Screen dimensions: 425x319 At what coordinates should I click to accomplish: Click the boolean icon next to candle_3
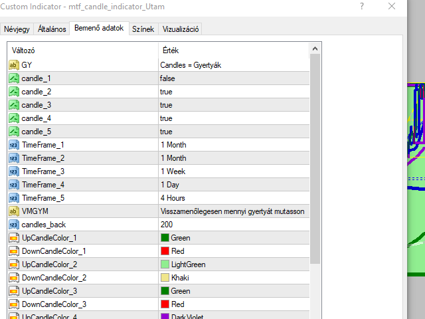[x=13, y=105]
